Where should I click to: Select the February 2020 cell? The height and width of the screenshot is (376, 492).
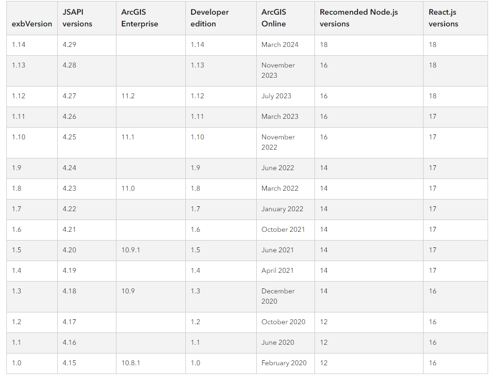pos(284,363)
